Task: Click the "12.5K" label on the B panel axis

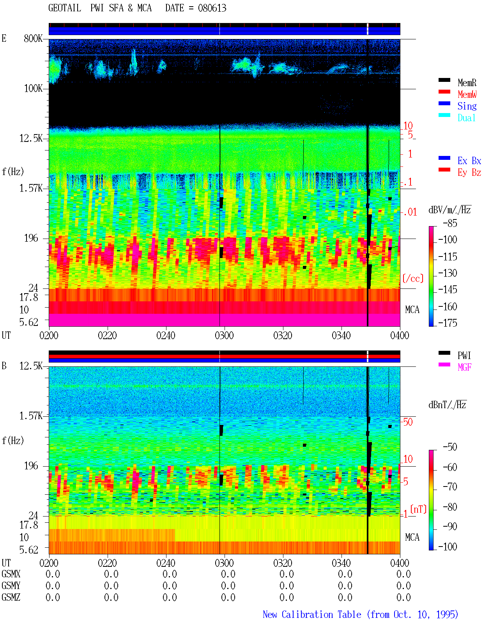Action: pos(31,366)
